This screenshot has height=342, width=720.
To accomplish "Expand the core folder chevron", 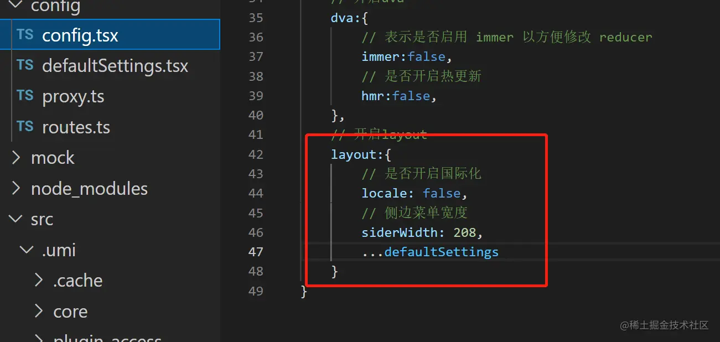I will (38, 311).
